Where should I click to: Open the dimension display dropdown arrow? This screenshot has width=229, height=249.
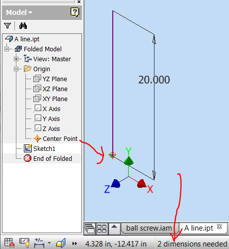(49, 243)
